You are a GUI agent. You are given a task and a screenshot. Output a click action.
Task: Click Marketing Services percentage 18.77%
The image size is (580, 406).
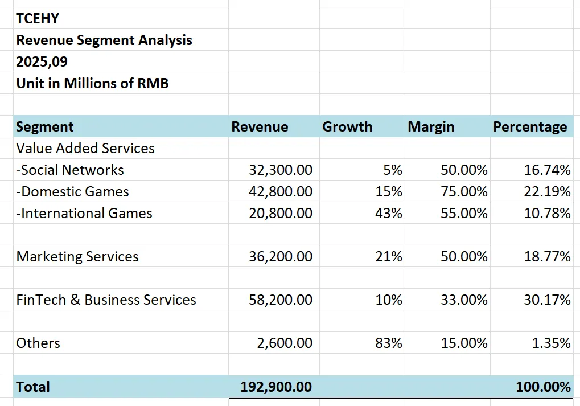click(x=547, y=256)
